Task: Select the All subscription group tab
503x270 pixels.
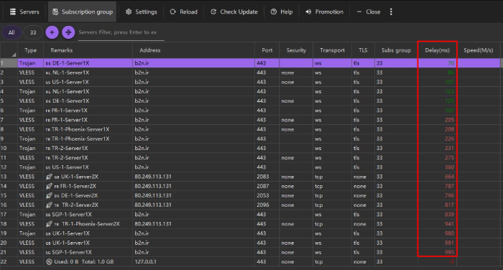Action: [11, 32]
